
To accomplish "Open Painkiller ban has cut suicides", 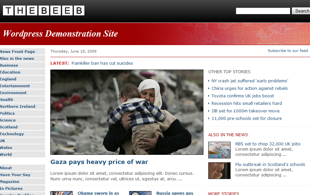I will pyautogui.click(x=102, y=63).
